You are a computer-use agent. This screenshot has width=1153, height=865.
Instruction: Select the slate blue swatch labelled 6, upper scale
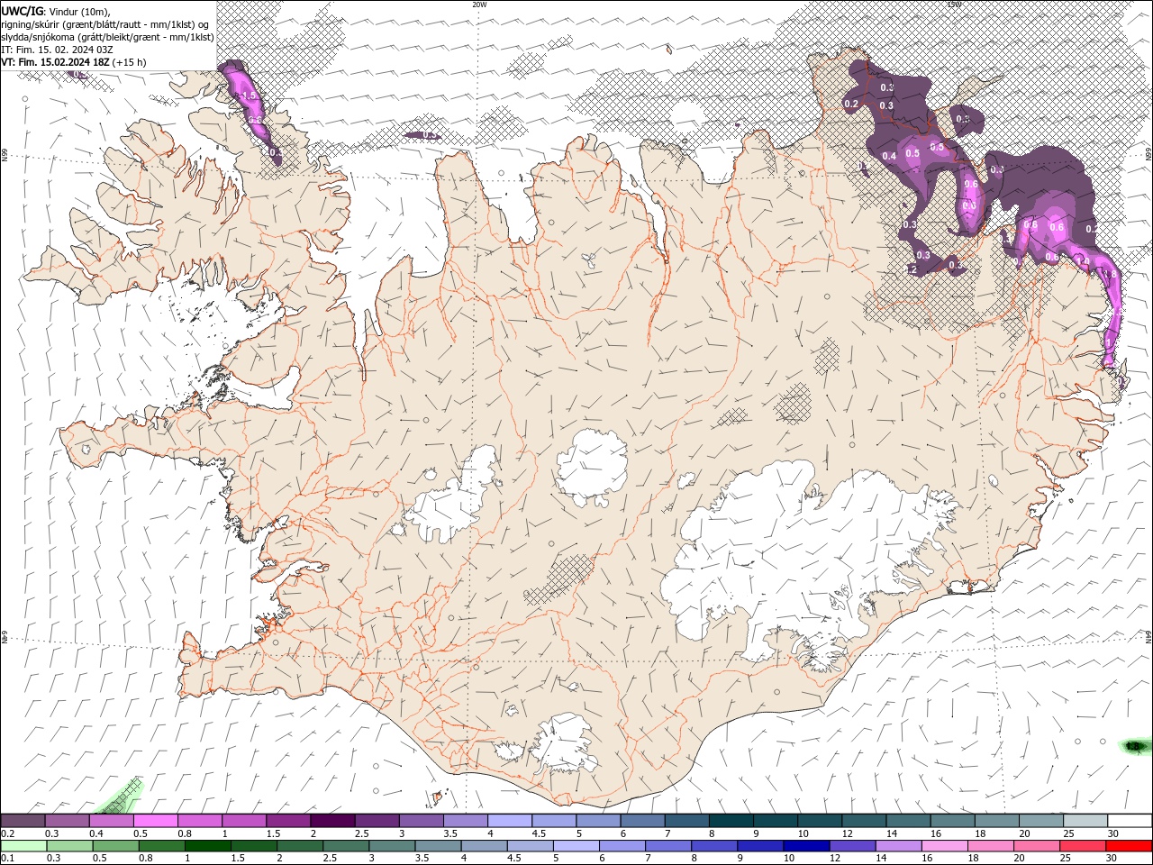(x=642, y=821)
